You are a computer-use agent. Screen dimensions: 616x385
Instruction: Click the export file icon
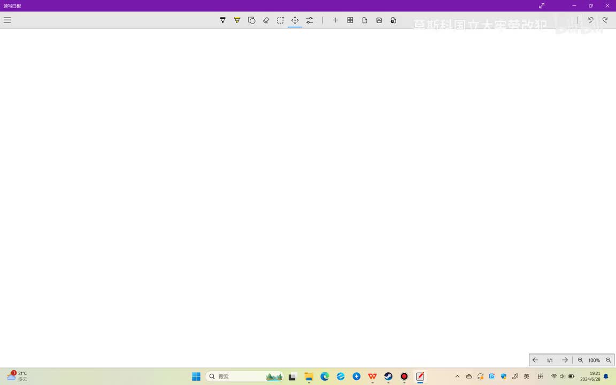(393, 20)
